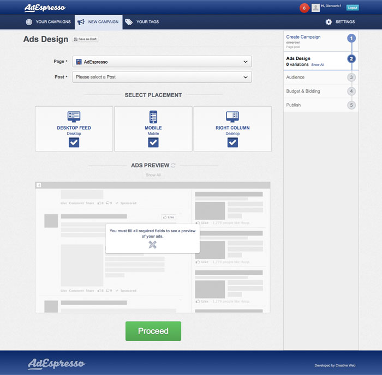Click Show All link next to variations

[x=318, y=65]
